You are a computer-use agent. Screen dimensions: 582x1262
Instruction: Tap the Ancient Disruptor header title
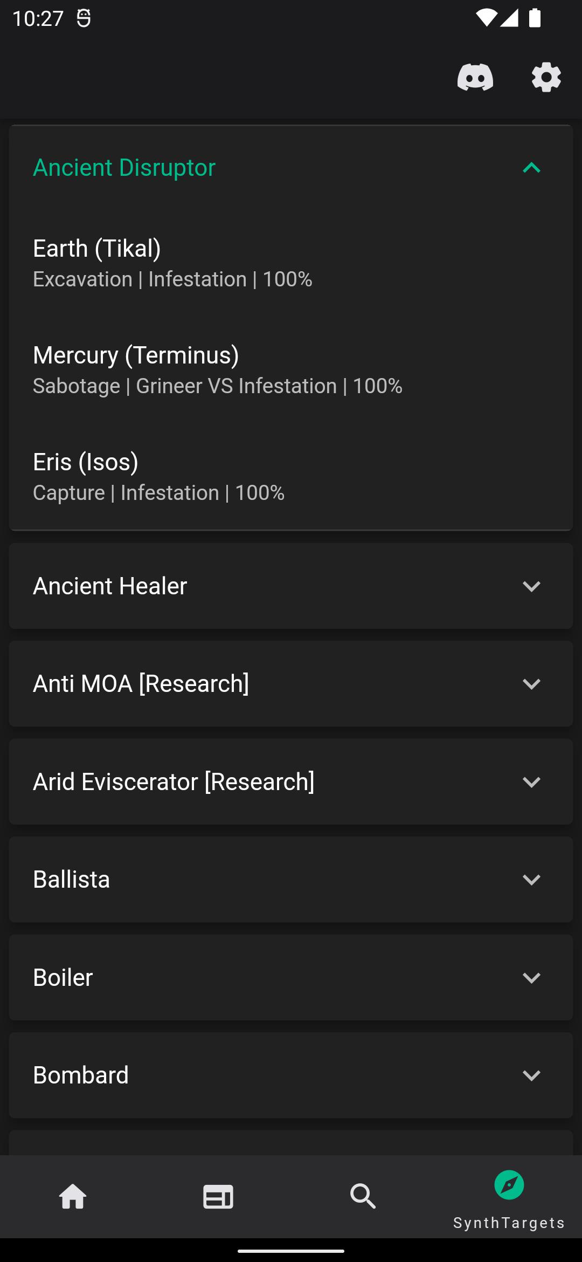[x=124, y=168]
